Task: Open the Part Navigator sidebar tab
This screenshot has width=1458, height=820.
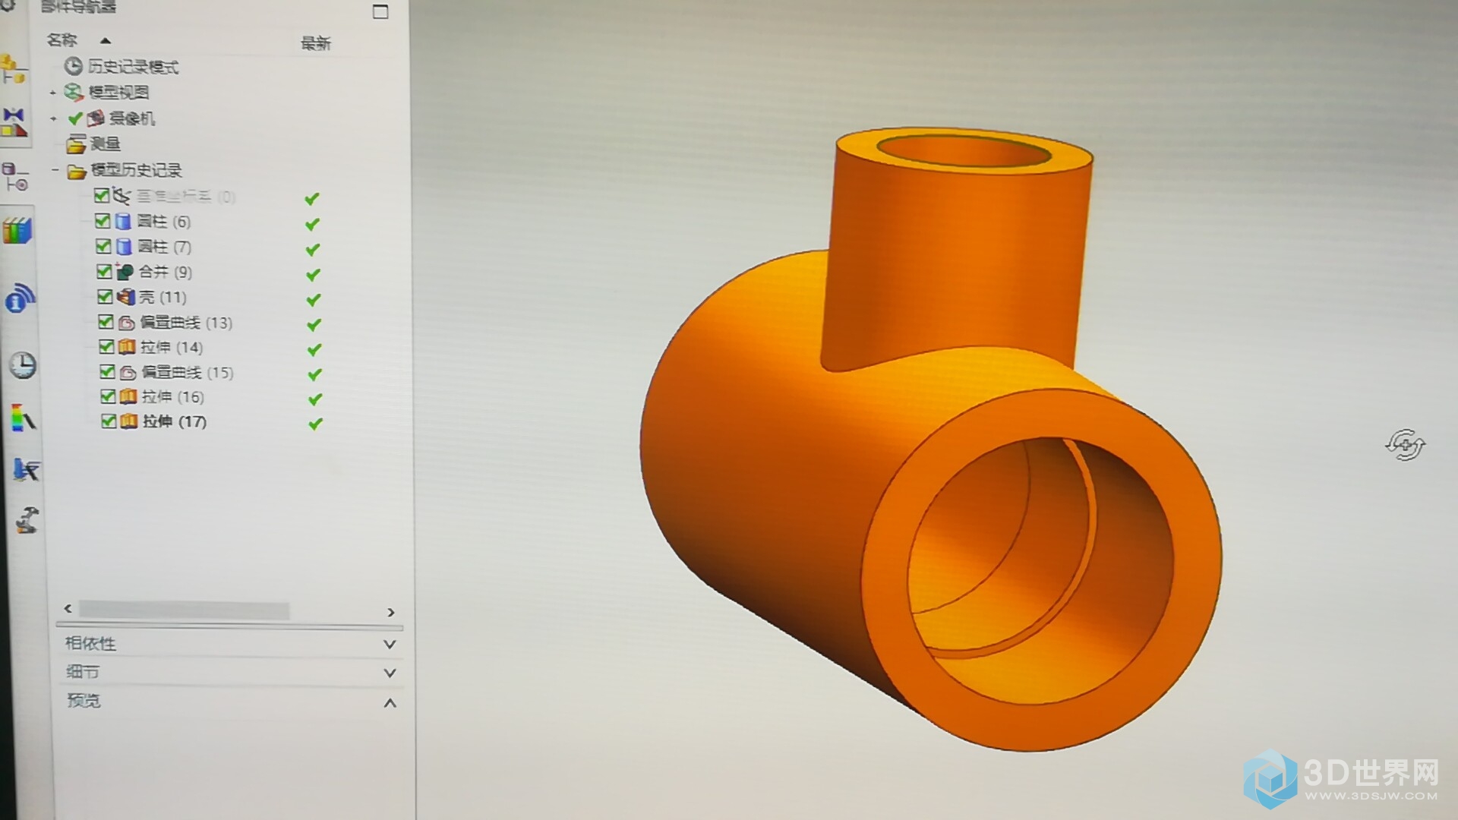Action: [15, 177]
